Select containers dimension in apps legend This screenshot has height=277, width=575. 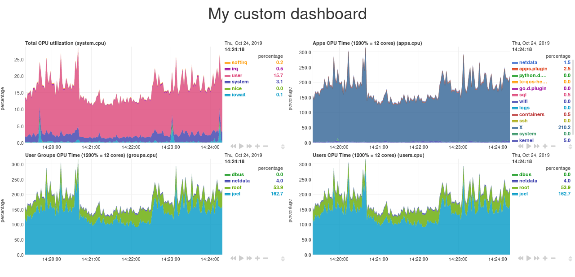(532, 114)
